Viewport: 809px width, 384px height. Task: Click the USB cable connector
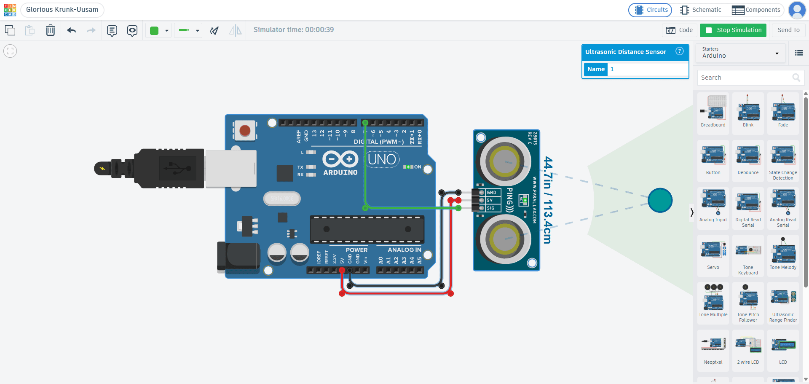[176, 168]
